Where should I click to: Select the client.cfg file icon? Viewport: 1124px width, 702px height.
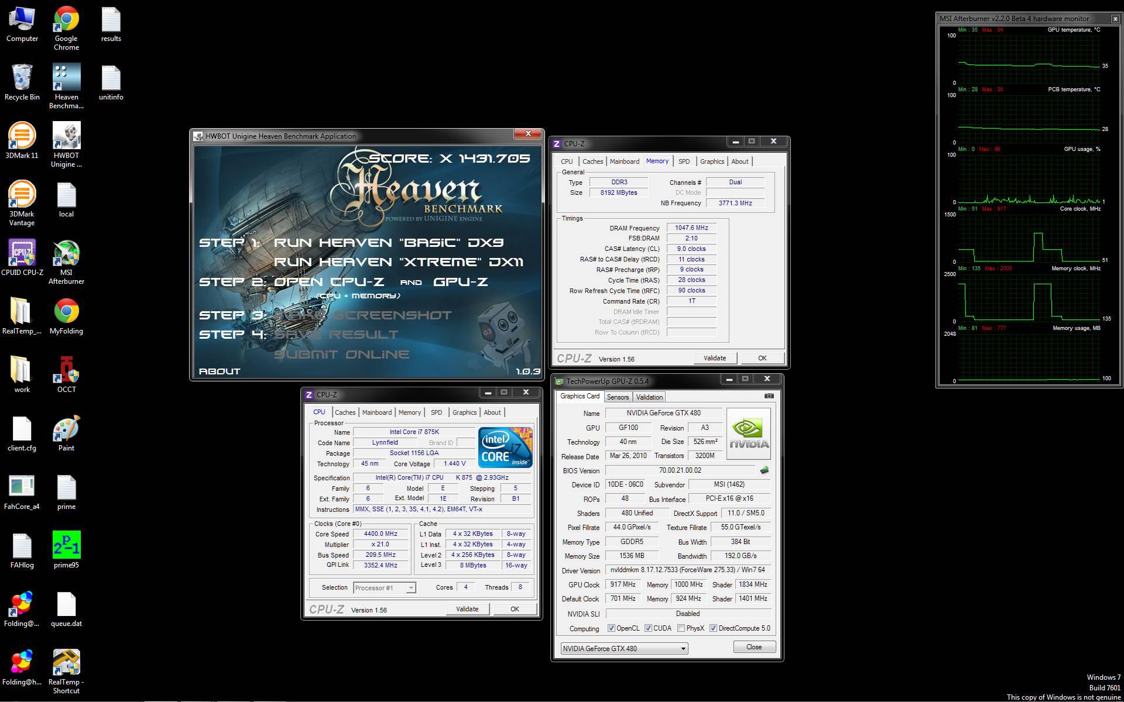[x=22, y=434]
